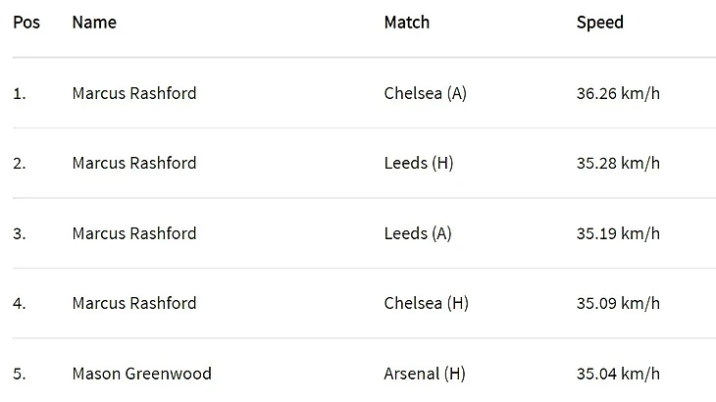Viewport: 716px width, 402px height.
Task: Click the Name column header
Action: (94, 23)
